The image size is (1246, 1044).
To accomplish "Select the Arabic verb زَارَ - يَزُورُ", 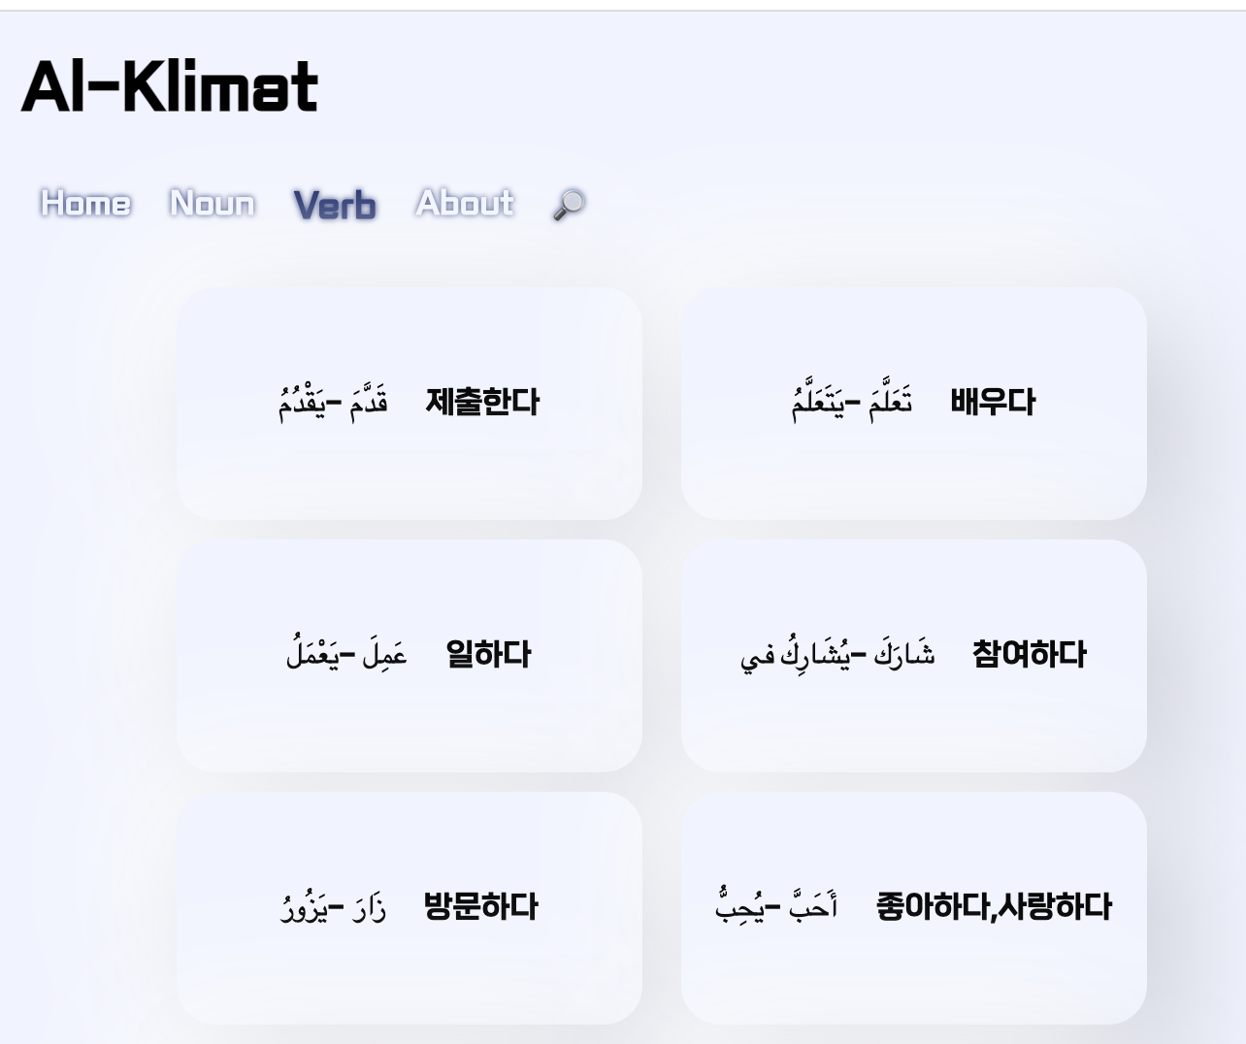I will pos(333,907).
